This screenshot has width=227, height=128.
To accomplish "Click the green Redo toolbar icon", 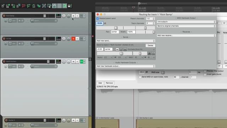I will (x=28, y=6).
